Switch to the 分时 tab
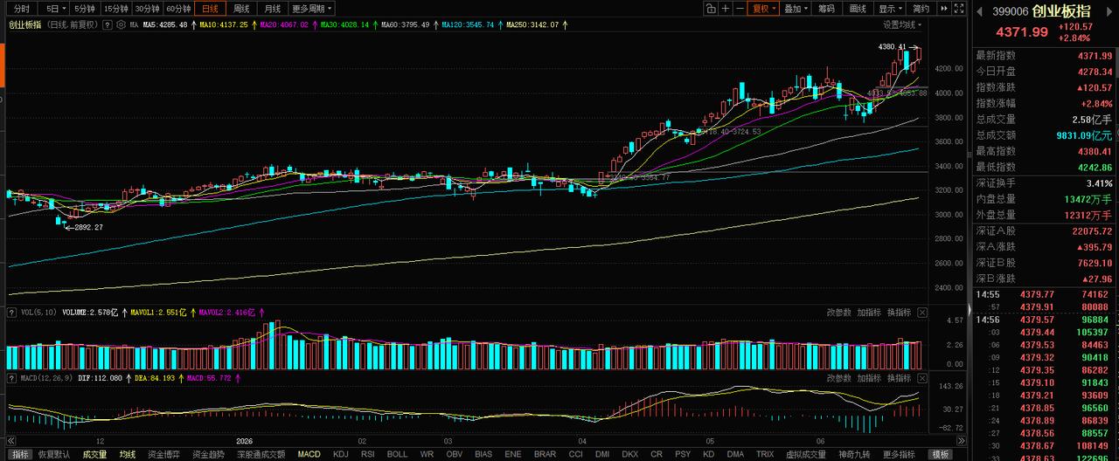This screenshot has height=461, width=1119. tap(20, 8)
